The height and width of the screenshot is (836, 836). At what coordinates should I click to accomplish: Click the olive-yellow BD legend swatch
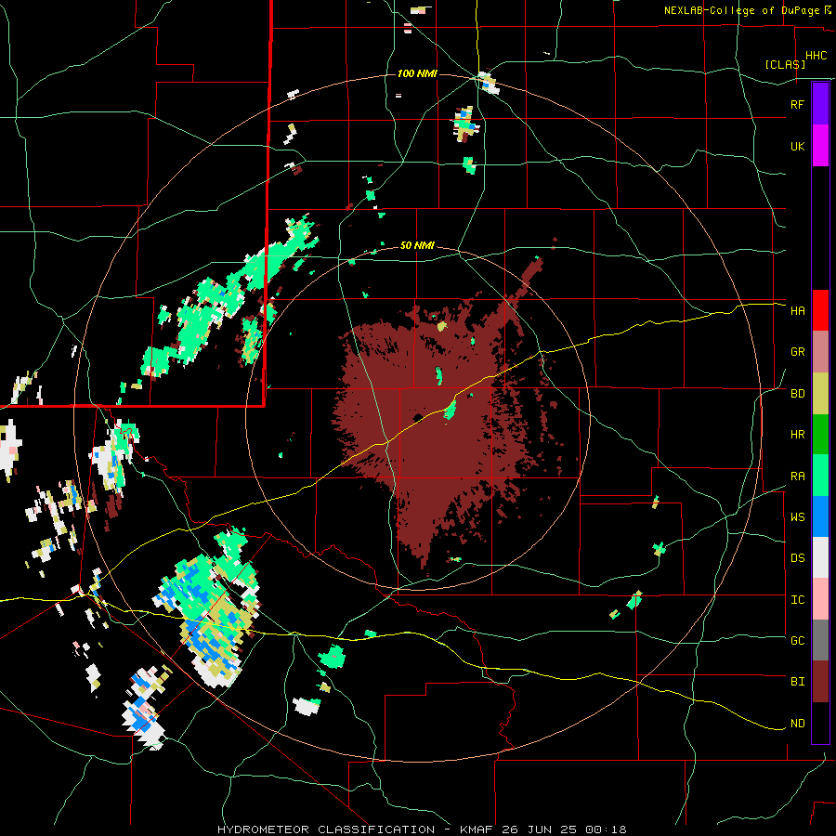point(820,394)
